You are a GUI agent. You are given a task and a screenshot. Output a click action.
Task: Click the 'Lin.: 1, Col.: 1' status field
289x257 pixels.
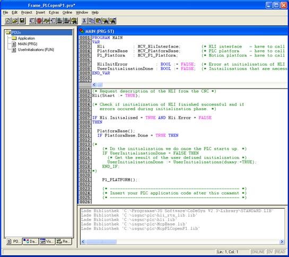click(233, 252)
